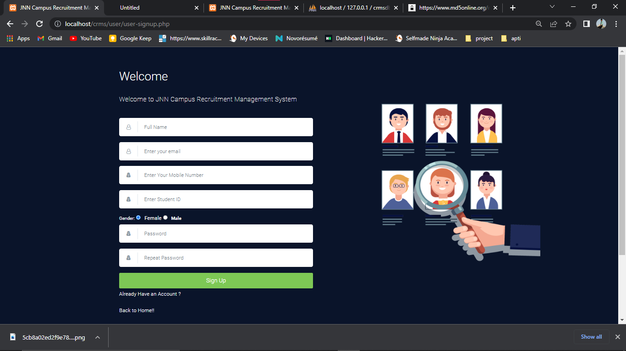Expand the downloaded PNG file options chevron

click(97, 337)
